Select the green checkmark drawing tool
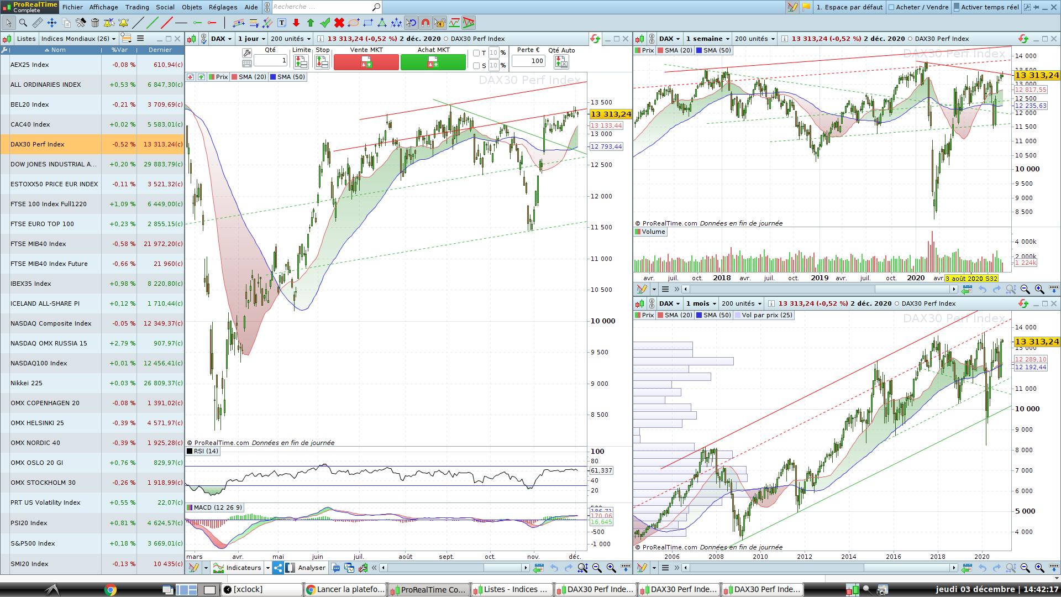Viewport: 1061px width, 597px height. [x=325, y=23]
